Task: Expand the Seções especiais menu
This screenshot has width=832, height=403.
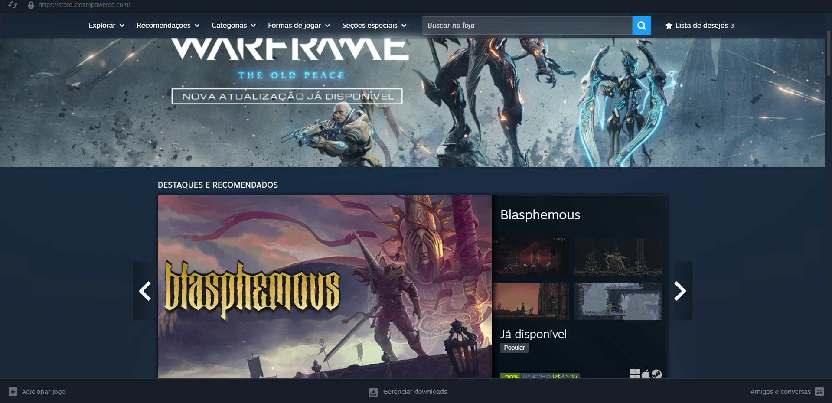Action: (374, 26)
